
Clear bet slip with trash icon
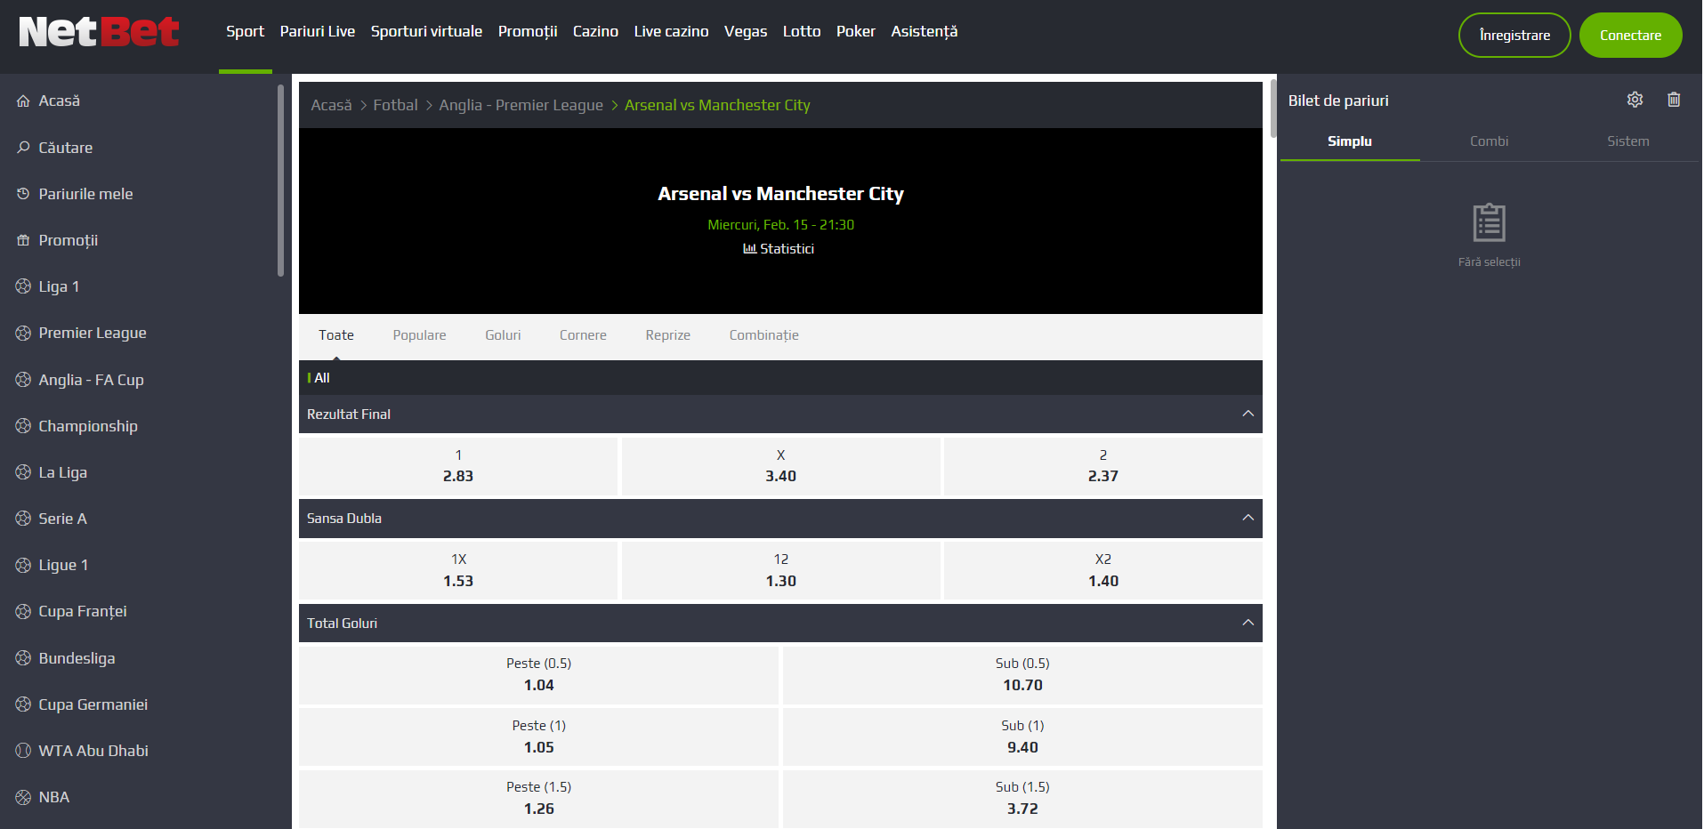pyautogui.click(x=1674, y=100)
